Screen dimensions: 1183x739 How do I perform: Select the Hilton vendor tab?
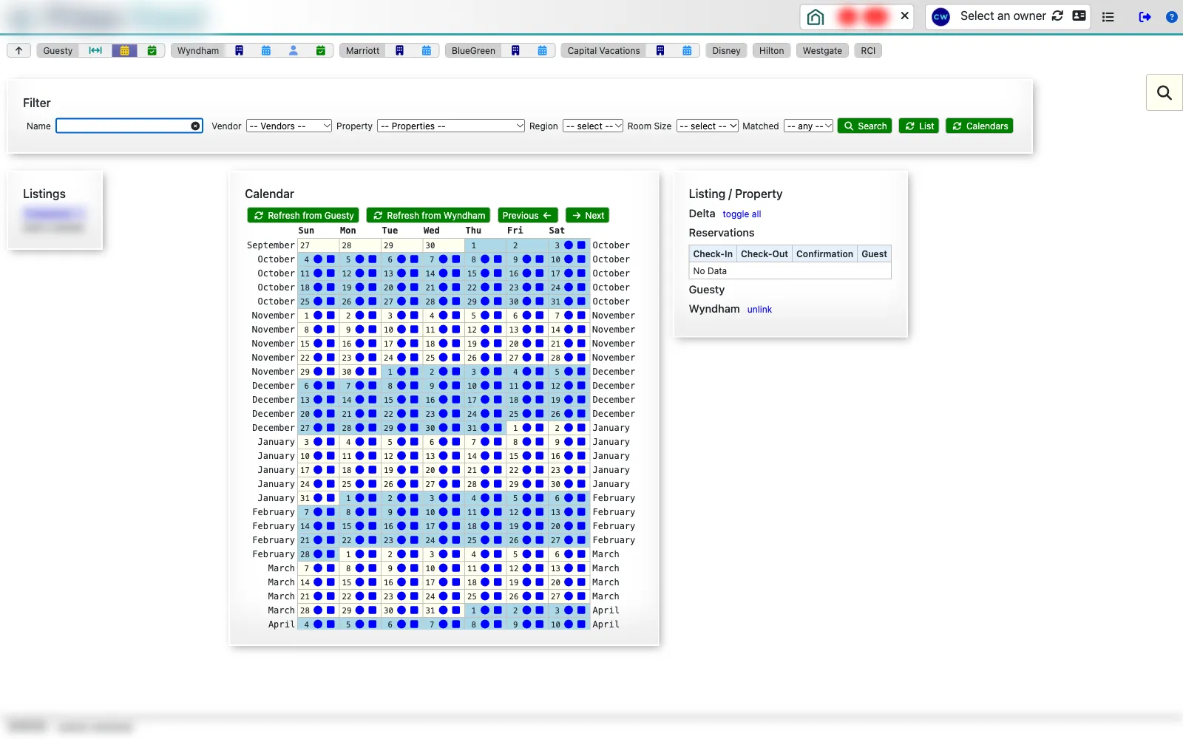pyautogui.click(x=771, y=50)
